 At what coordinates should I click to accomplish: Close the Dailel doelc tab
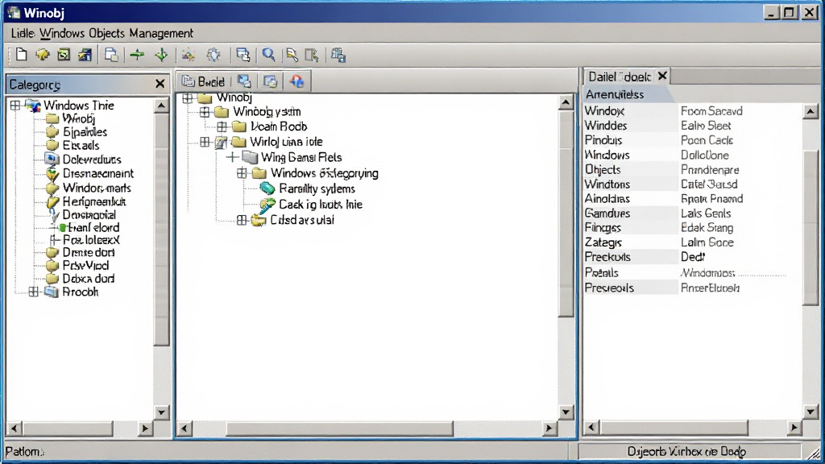(662, 77)
